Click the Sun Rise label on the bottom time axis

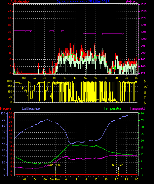click(x=55, y=179)
